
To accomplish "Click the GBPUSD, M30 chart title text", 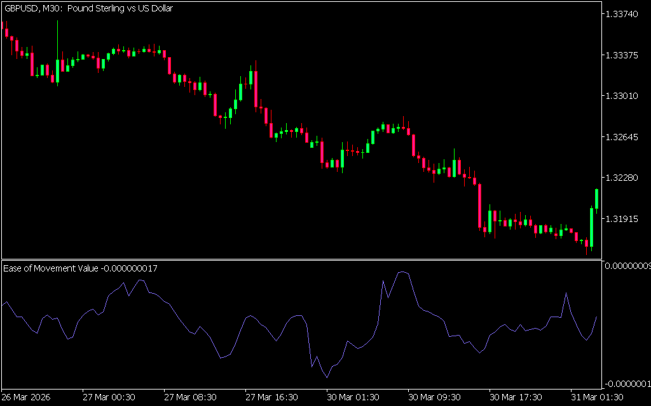I will (88, 8).
